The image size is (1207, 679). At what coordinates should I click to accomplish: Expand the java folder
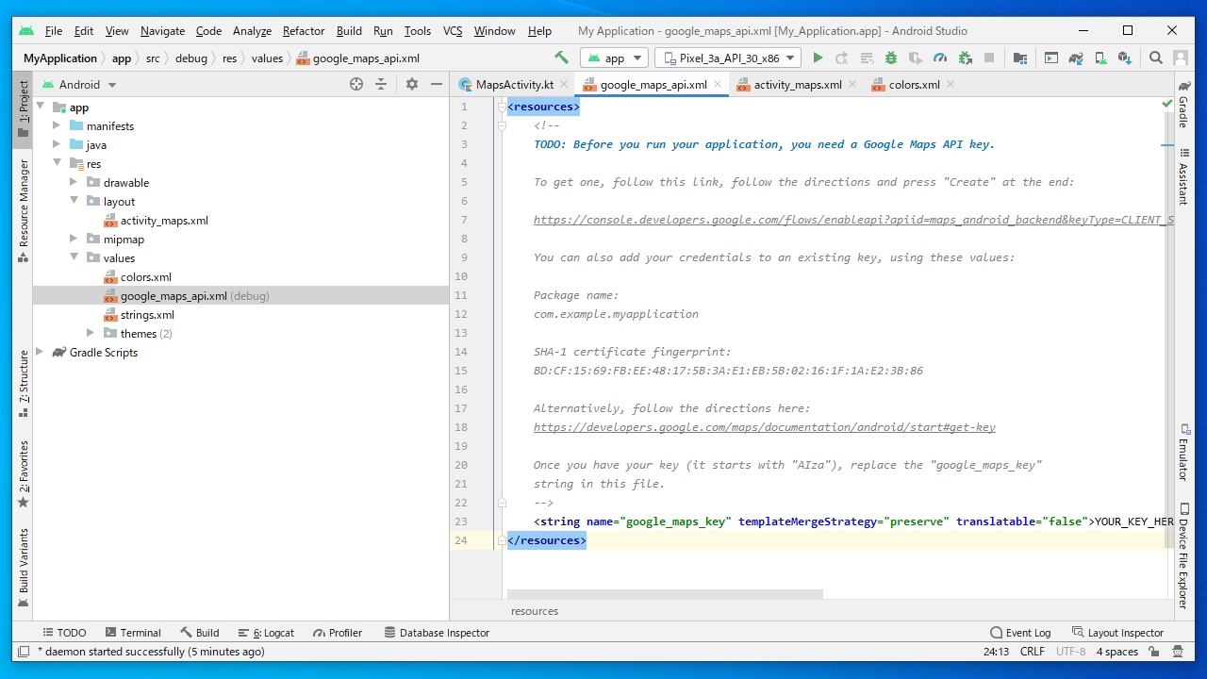point(57,144)
